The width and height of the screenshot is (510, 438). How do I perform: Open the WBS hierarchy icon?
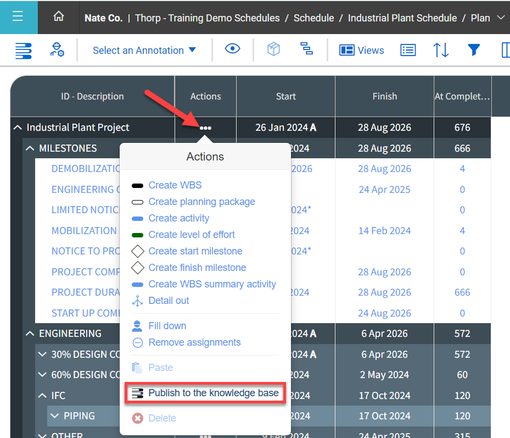click(x=307, y=49)
